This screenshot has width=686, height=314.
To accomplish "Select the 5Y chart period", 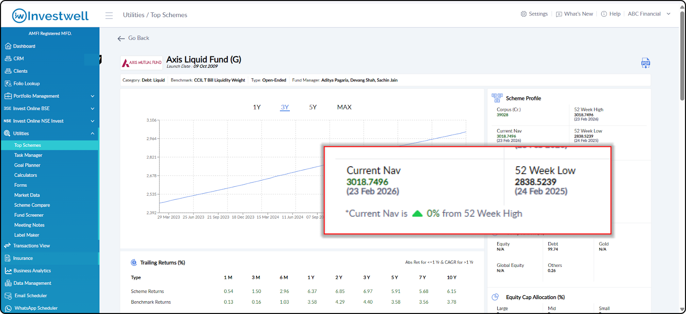I will click(313, 107).
